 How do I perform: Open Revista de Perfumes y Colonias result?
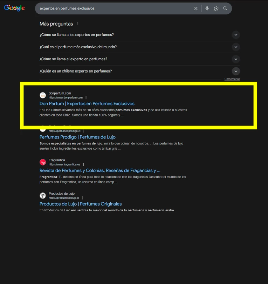[x=100, y=170]
